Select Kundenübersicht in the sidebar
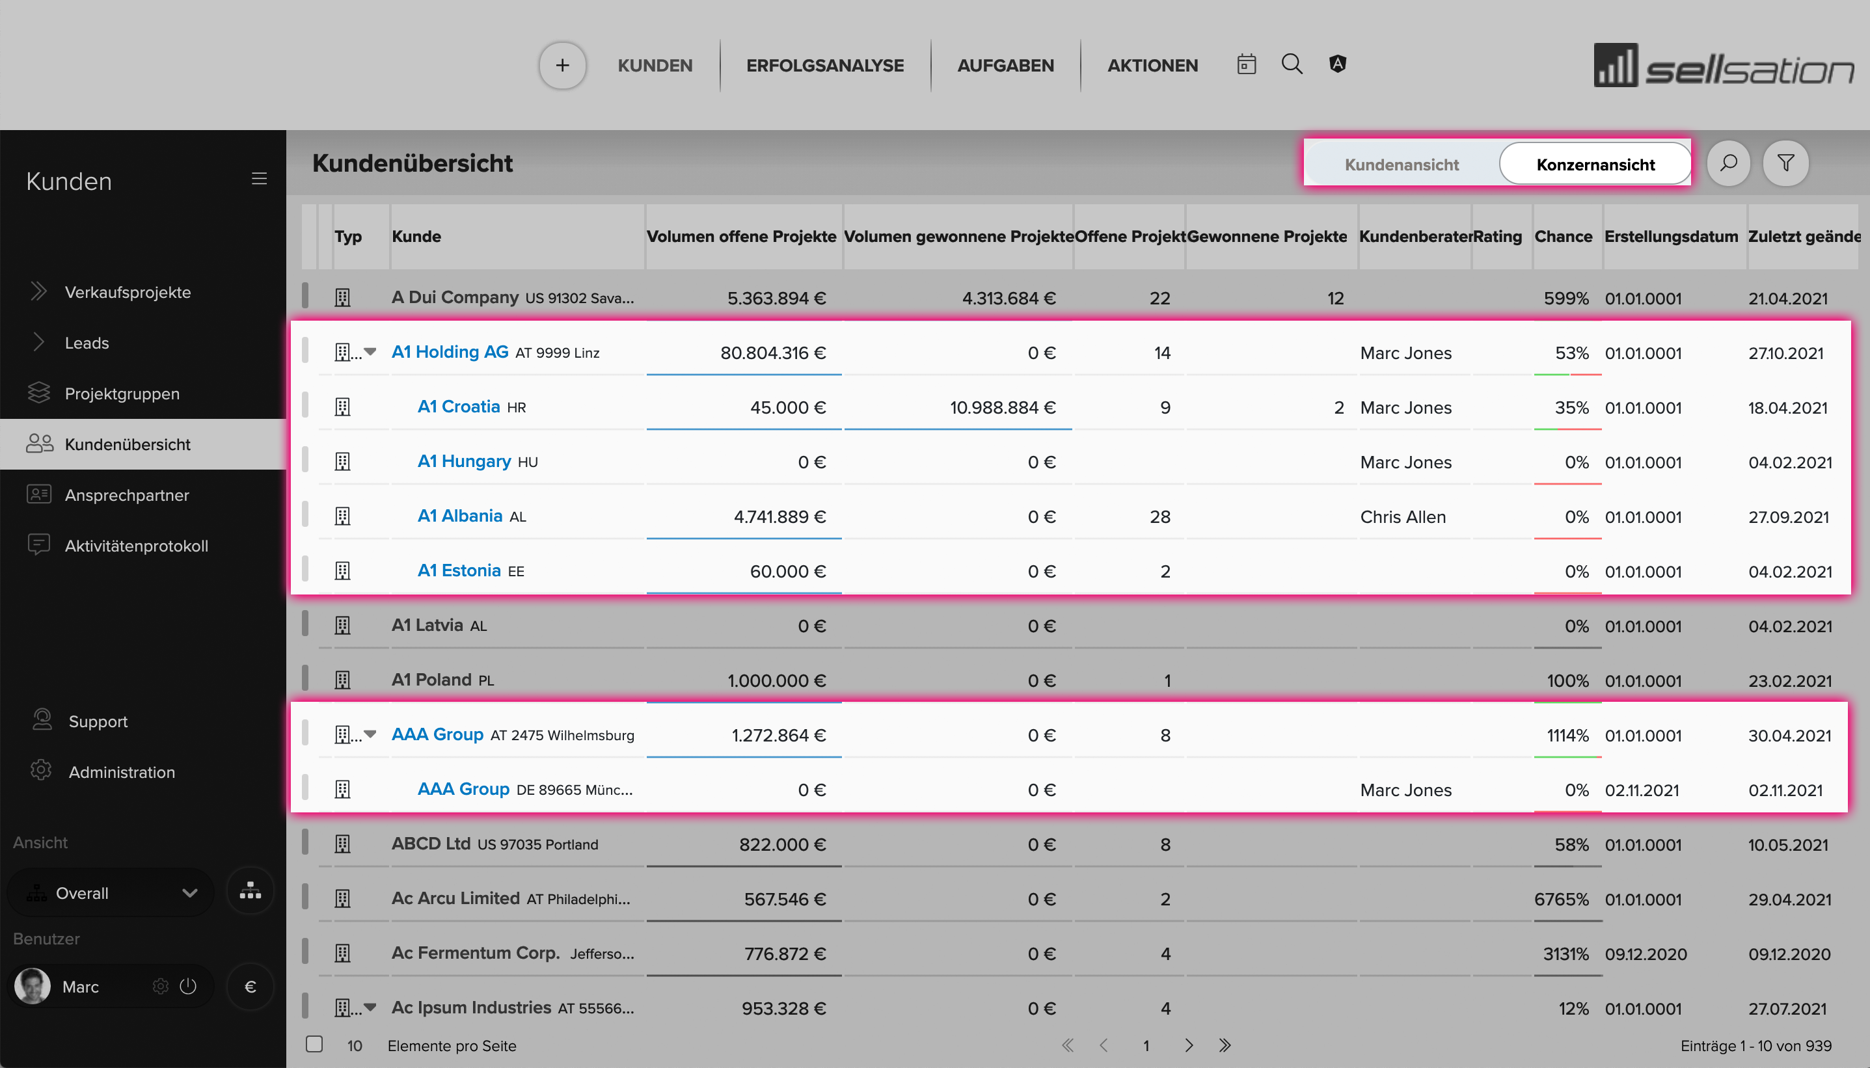1870x1068 pixels. click(143, 444)
